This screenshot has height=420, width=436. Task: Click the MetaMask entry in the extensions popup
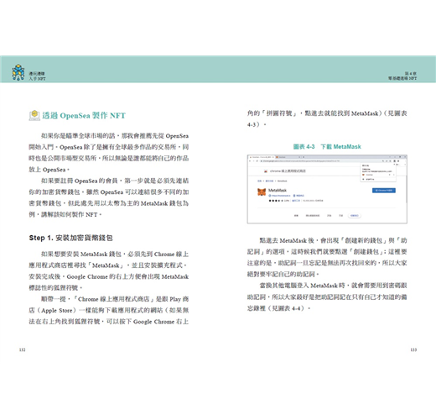click(x=377, y=175)
